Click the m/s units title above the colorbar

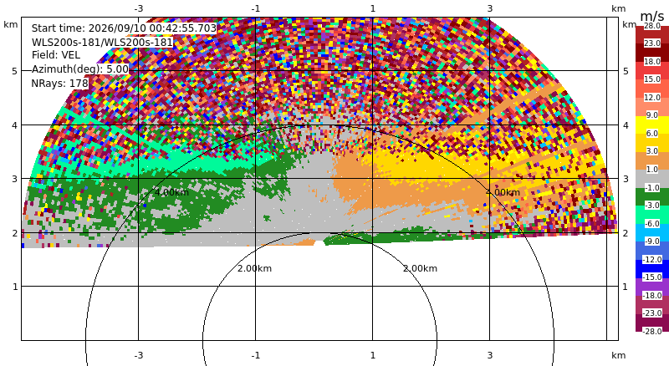[x=652, y=16]
